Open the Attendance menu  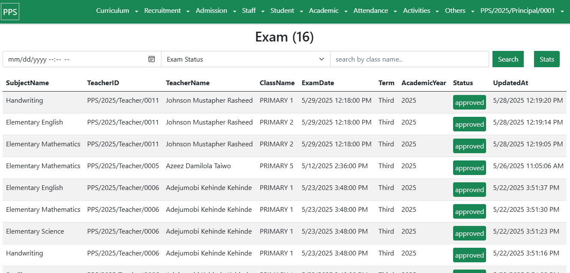[x=375, y=11]
